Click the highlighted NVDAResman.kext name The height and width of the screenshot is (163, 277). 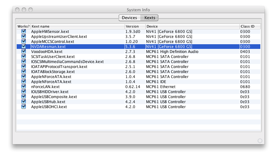(x=48, y=47)
